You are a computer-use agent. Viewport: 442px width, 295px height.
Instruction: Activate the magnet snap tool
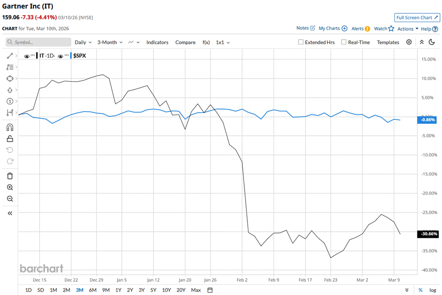click(9, 127)
